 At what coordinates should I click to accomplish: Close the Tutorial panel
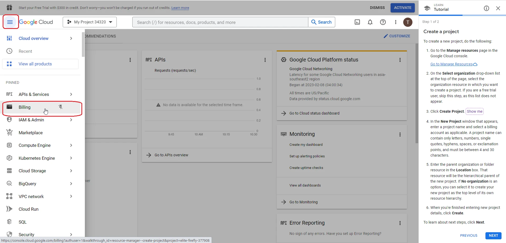tap(498, 8)
